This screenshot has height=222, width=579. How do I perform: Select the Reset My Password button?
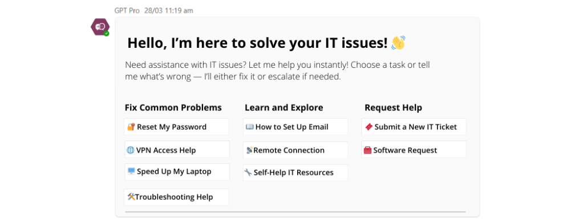click(x=176, y=127)
